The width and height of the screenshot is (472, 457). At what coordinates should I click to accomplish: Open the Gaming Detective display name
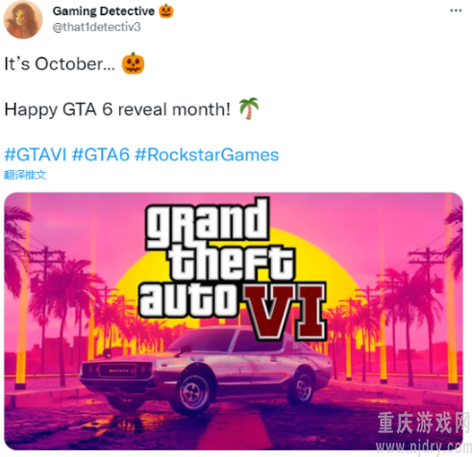(x=104, y=12)
